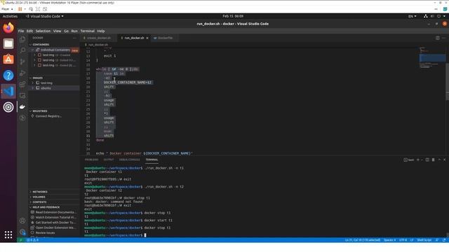Launch Firefox from the Ubuntu dock
This screenshot has width=449, height=252.
[x=8, y=28]
